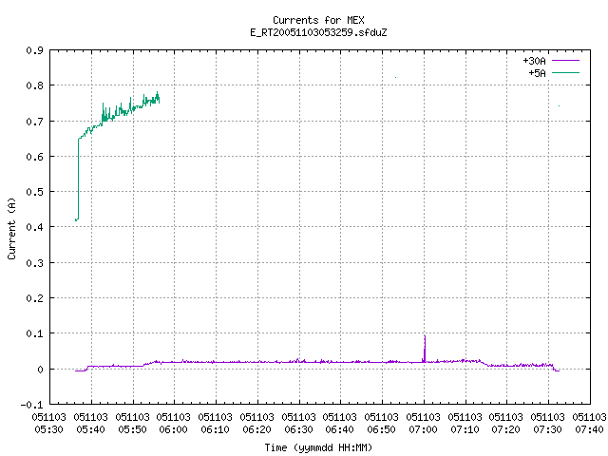608x456 pixels.
Task: Click the x-axis tick label '051103 05:40'
Action: pyautogui.click(x=91, y=423)
